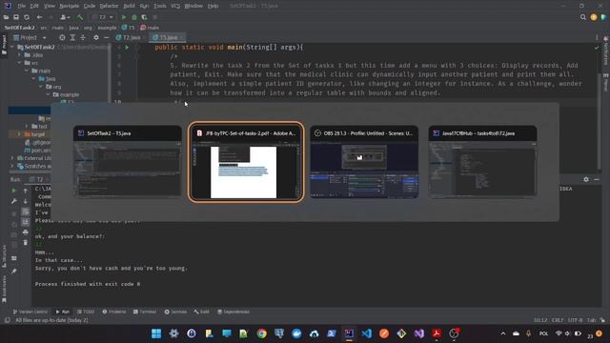Click the run gutter icon beside main method

[x=127, y=48]
